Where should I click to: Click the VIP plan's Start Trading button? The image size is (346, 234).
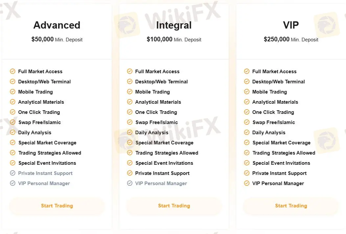(291, 206)
